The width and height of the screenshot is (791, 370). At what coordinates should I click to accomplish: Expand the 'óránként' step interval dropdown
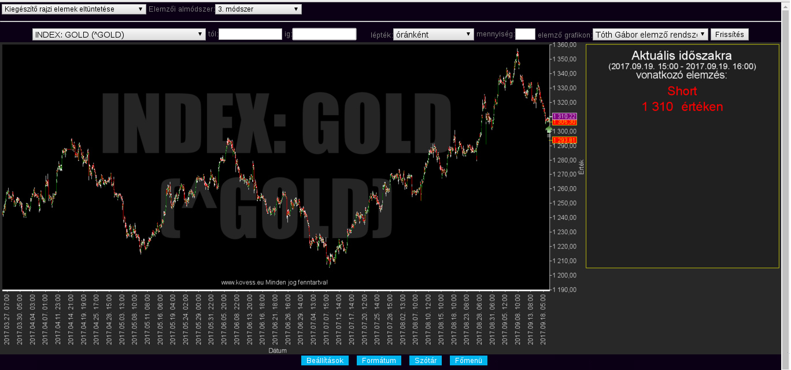(433, 35)
